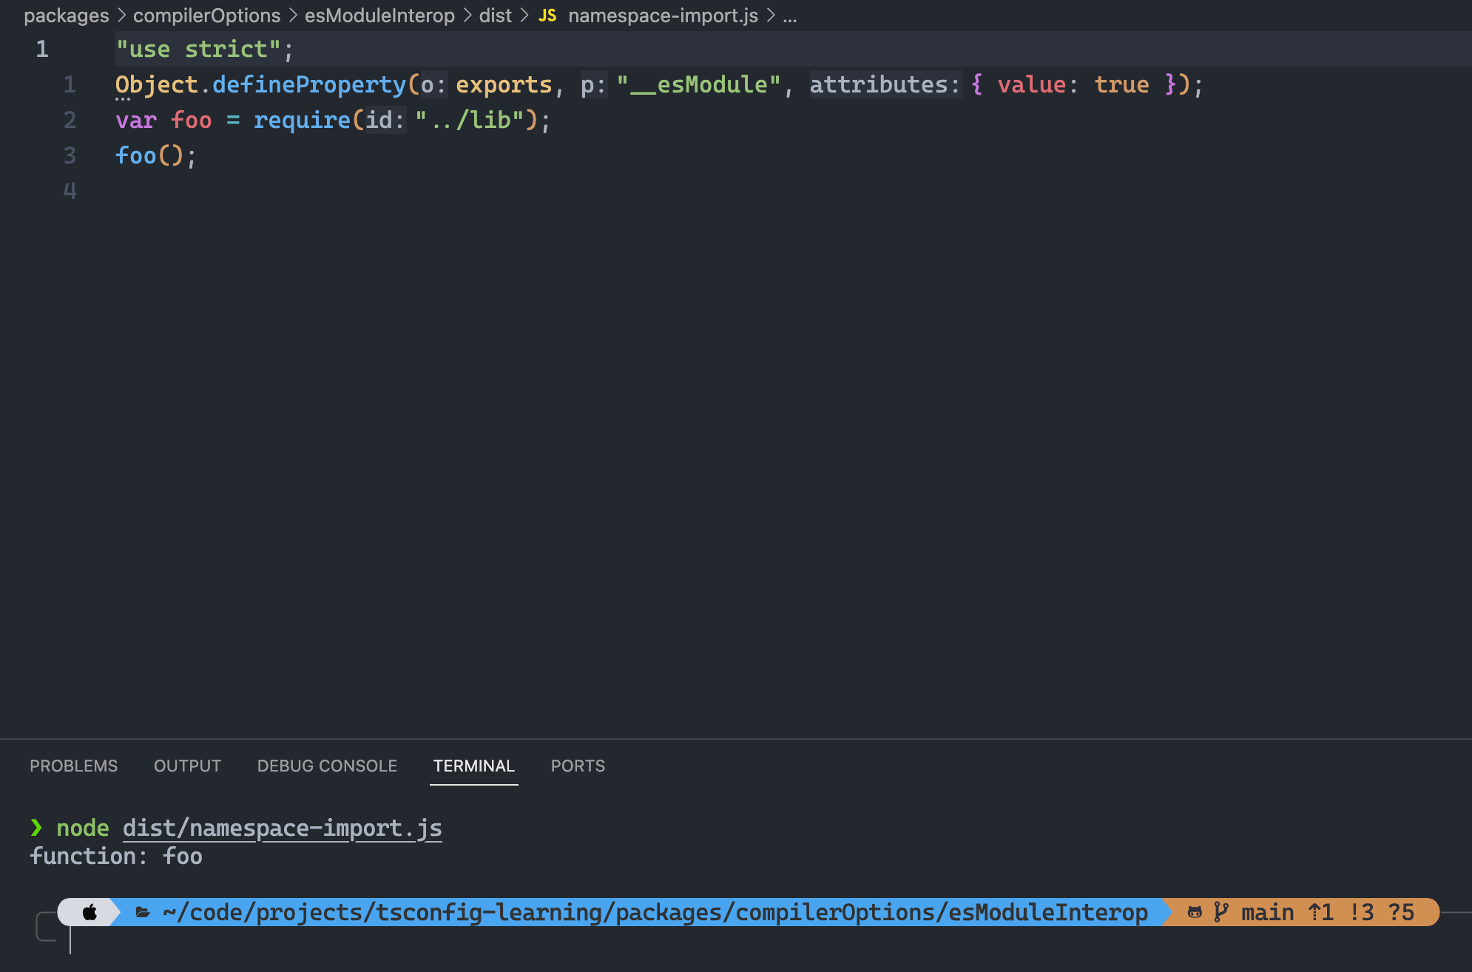
Task: Click relative line number 2 in gutter
Action: click(70, 120)
